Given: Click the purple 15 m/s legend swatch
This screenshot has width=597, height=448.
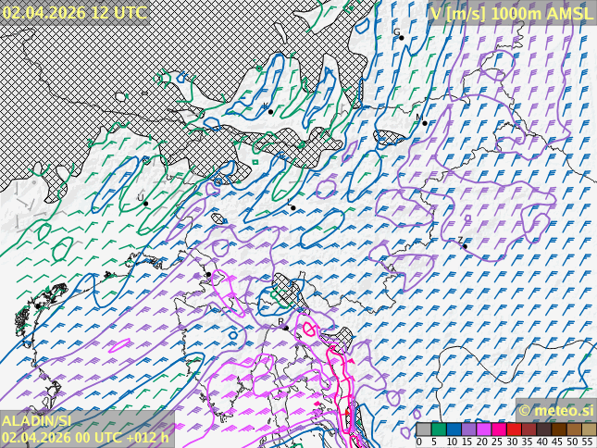Looking at the screenshot, I should click(467, 429).
